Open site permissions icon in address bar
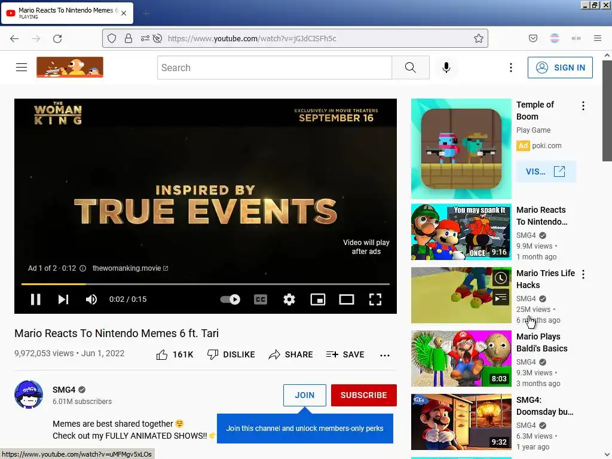 (145, 38)
